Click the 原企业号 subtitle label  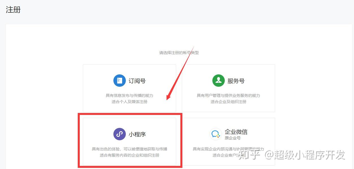(x=233, y=138)
